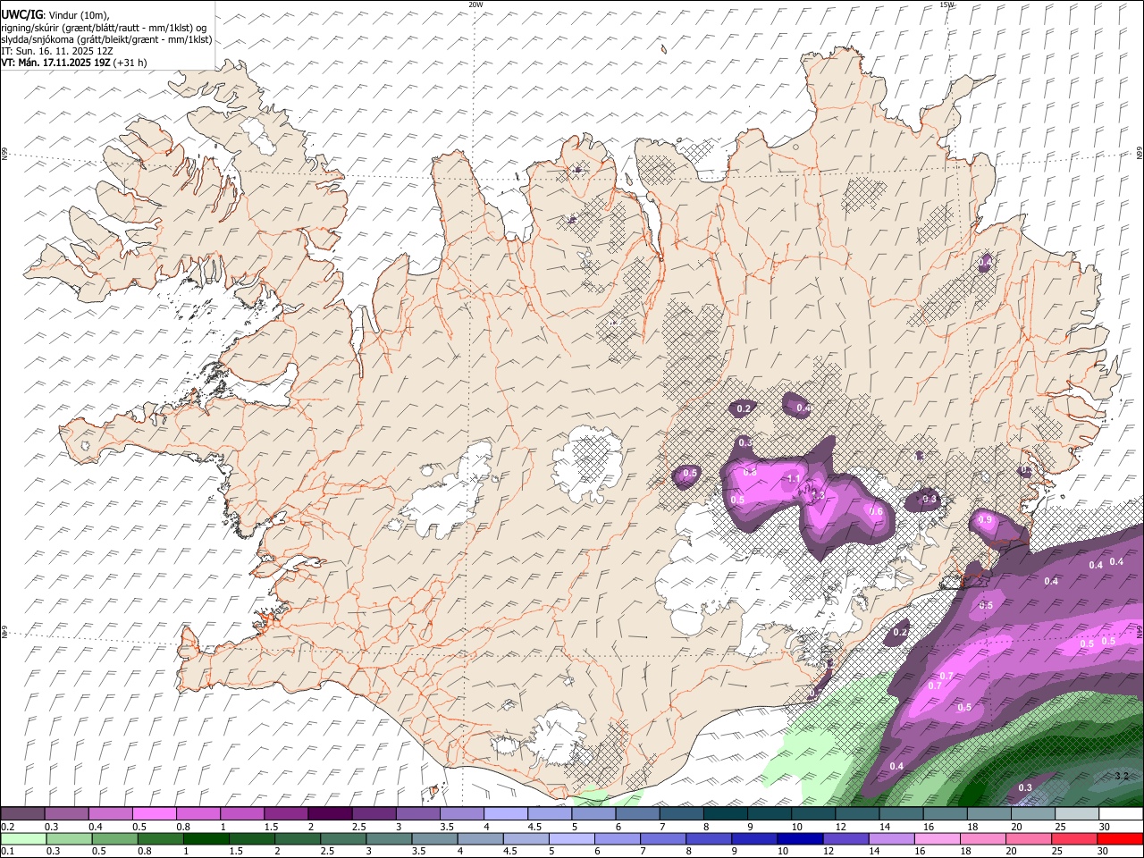Select the purple 12 swatch in bottom legend row
This screenshot has height=858, width=1144.
coord(846,838)
